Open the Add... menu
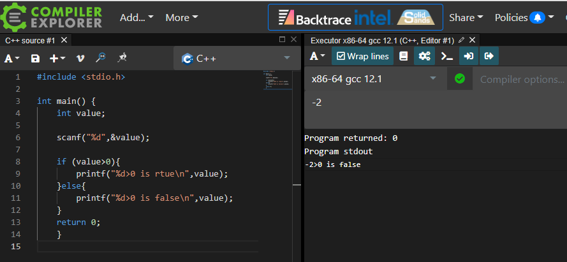This screenshot has width=567, height=262. point(136,17)
